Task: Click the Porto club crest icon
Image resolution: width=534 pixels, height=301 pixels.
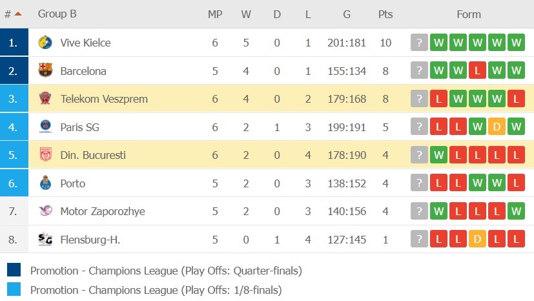Action: (45, 183)
